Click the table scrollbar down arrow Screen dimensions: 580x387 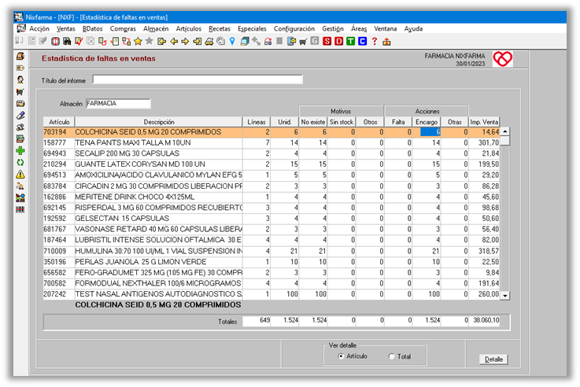pos(505,295)
